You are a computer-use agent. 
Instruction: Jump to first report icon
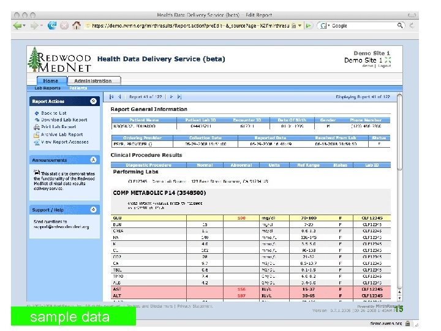(111, 97)
